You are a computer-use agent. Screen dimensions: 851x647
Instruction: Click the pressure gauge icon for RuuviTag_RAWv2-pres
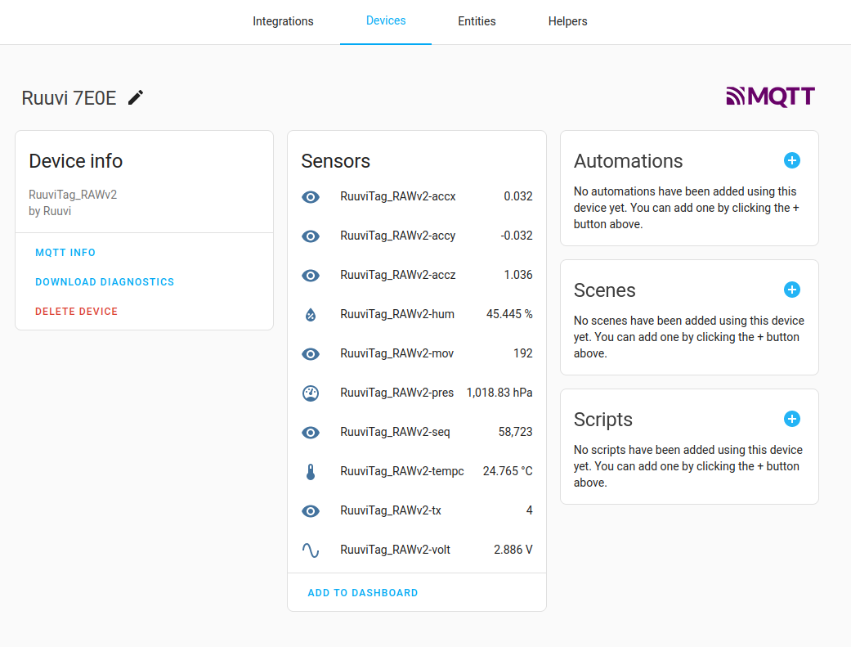(311, 393)
